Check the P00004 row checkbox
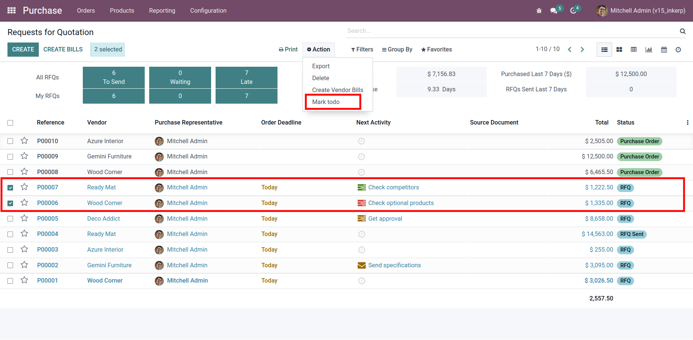The width and height of the screenshot is (693, 340). 10,234
